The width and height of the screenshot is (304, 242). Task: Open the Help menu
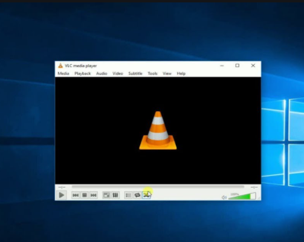[181, 74]
